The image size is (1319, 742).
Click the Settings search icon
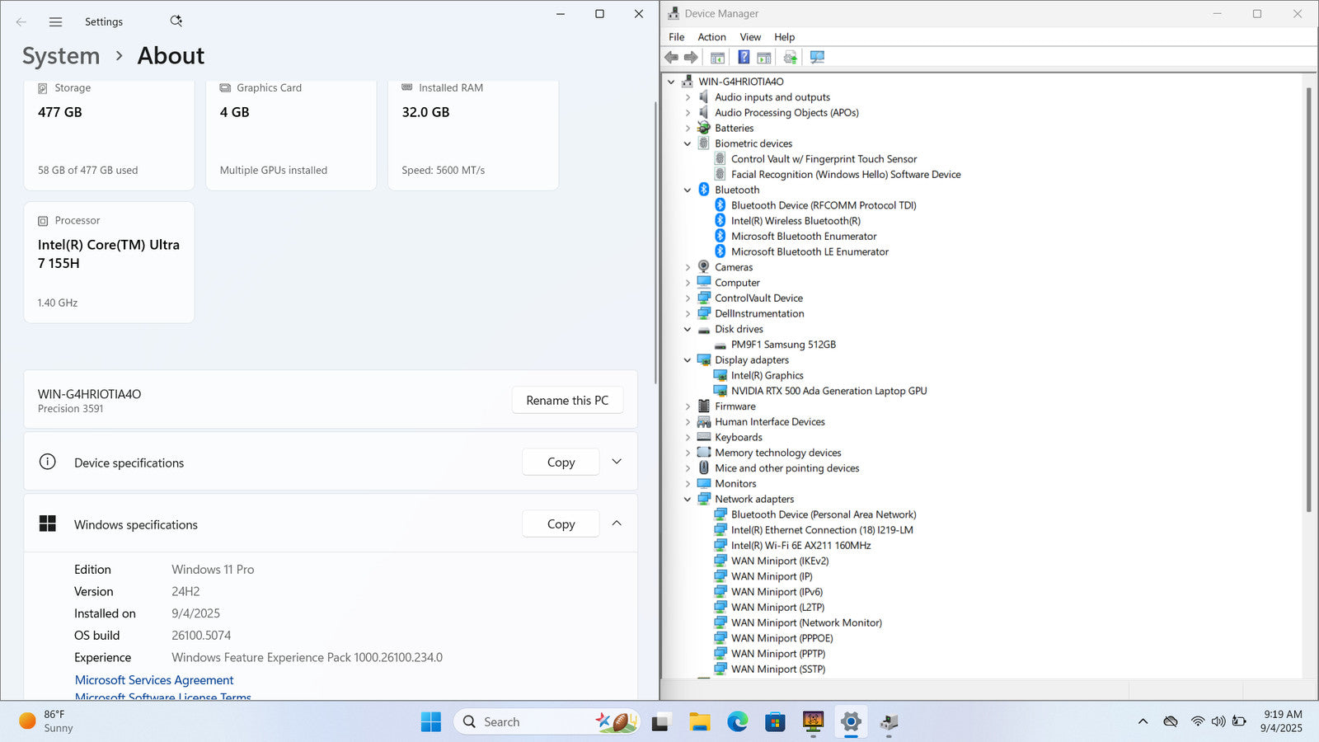tap(176, 21)
